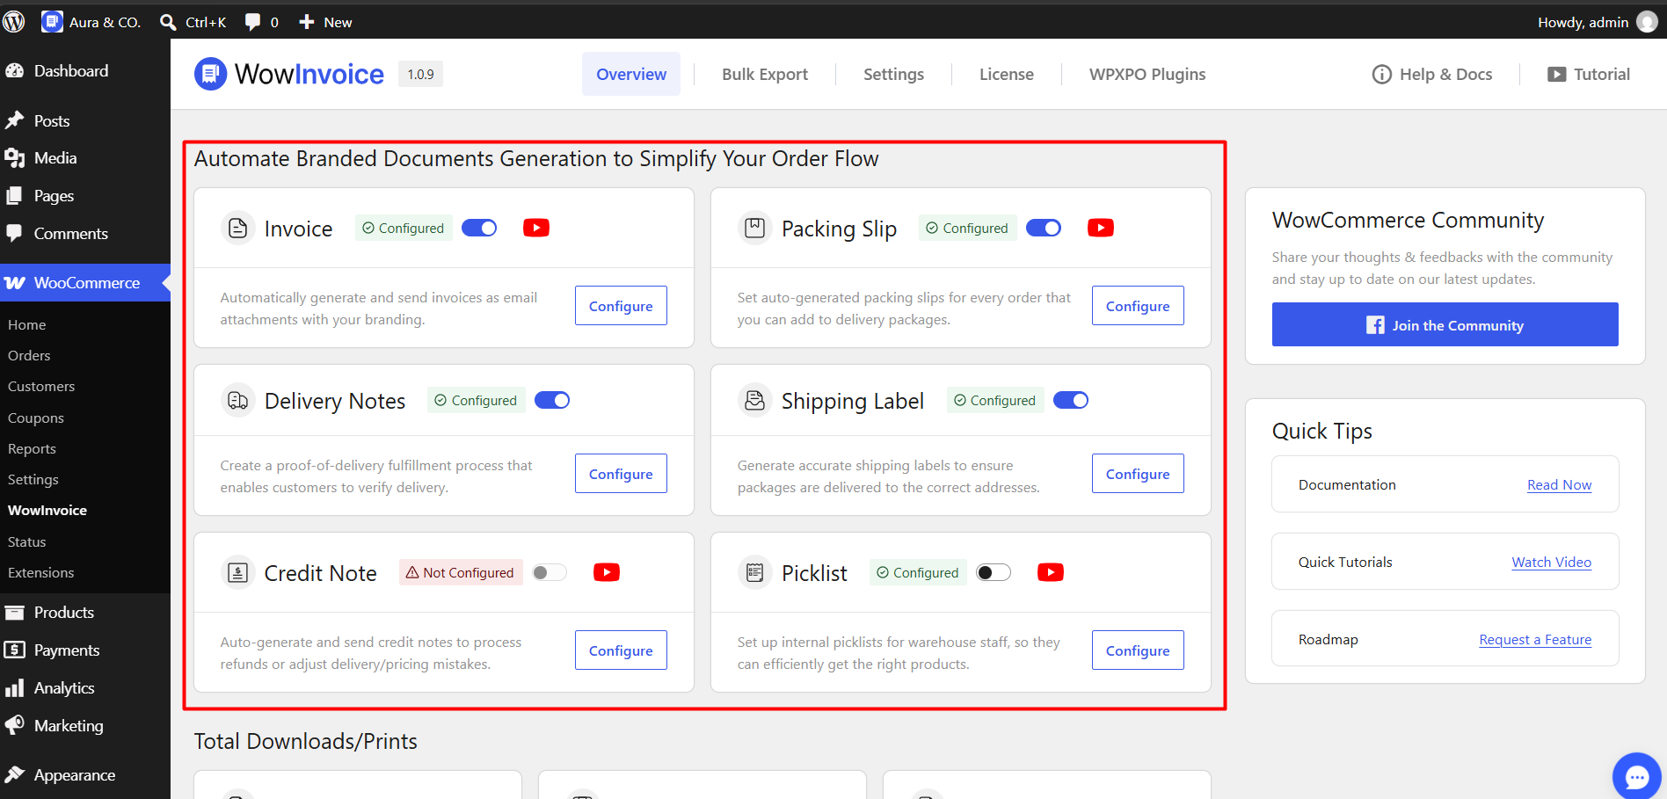Open the License tab
The width and height of the screenshot is (1667, 799).
pos(1007,74)
